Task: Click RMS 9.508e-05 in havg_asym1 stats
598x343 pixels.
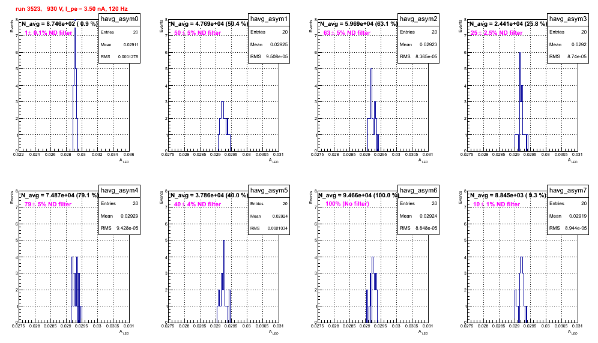Action: click(x=269, y=57)
